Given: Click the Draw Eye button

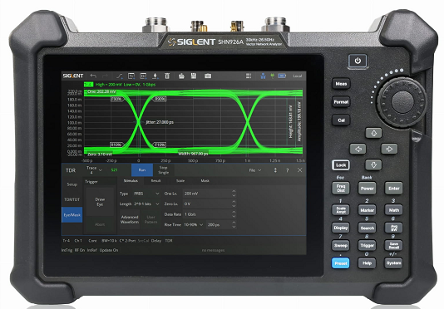Looking at the screenshot, I should point(100,202).
